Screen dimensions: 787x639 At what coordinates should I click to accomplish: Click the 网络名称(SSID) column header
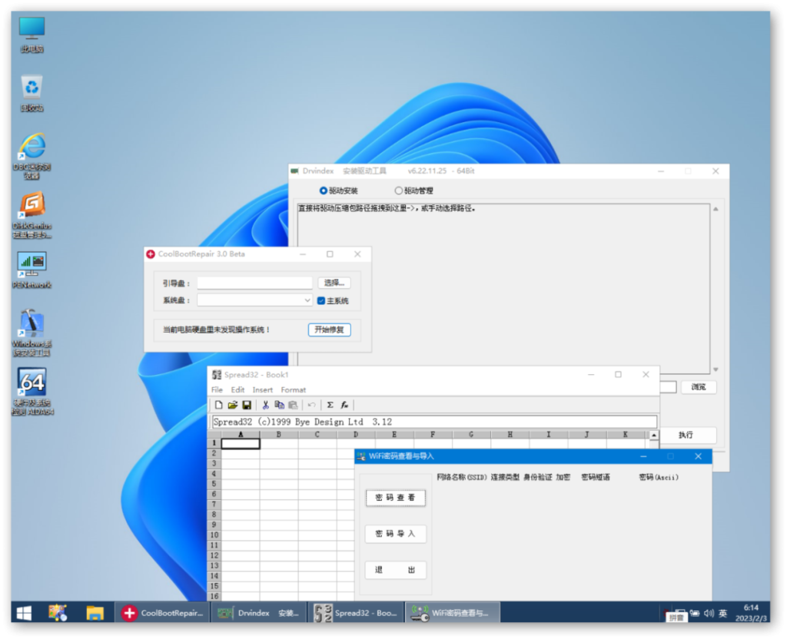(x=462, y=477)
